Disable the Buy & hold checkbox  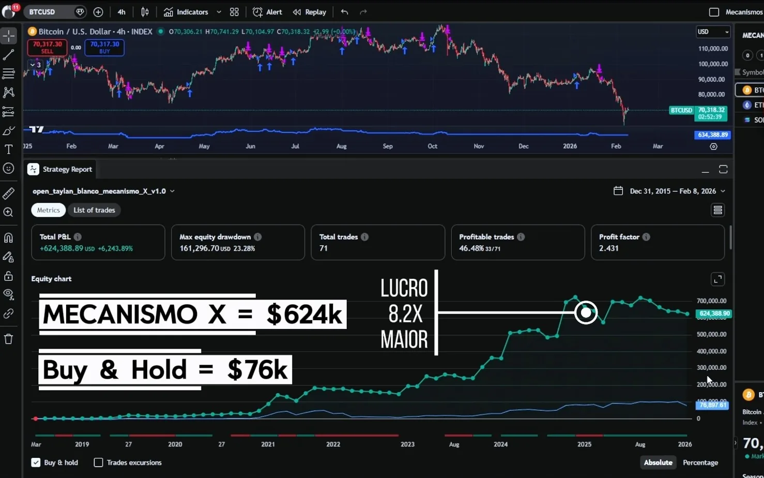coord(36,462)
